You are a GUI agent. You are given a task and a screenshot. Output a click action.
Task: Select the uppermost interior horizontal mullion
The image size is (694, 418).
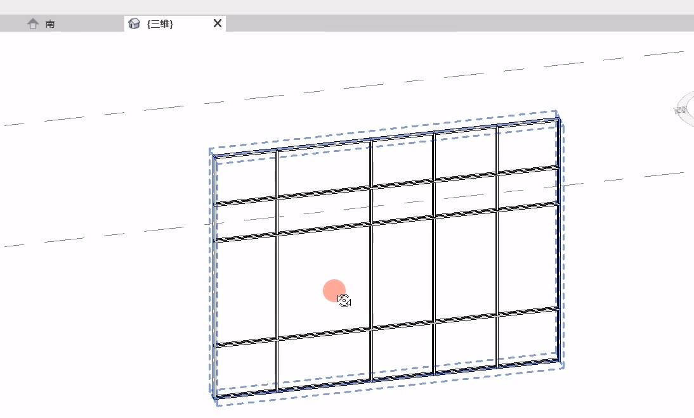[x=387, y=186]
